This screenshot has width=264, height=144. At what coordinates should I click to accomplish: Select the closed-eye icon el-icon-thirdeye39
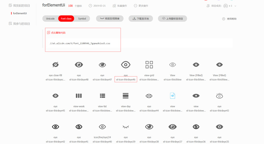(126, 127)
